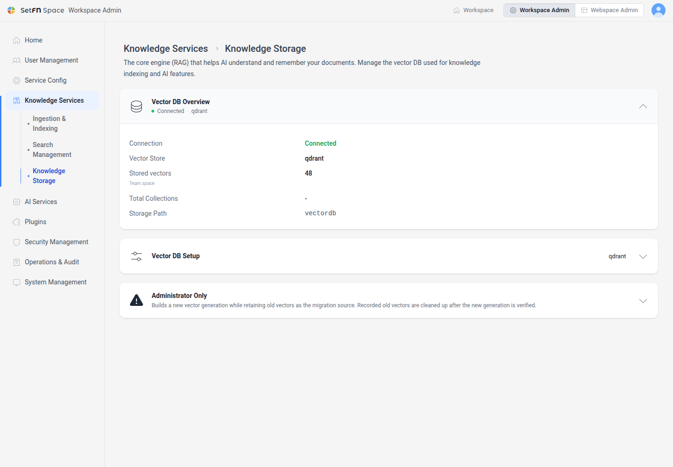The height and width of the screenshot is (467, 673).
Task: Click the Team space caption
Action: click(142, 184)
